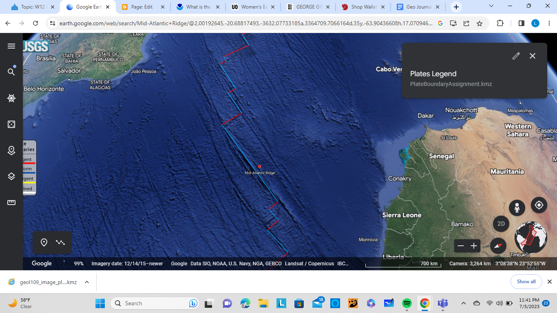Zoom in with the plus button
557x313 pixels.
tap(474, 246)
